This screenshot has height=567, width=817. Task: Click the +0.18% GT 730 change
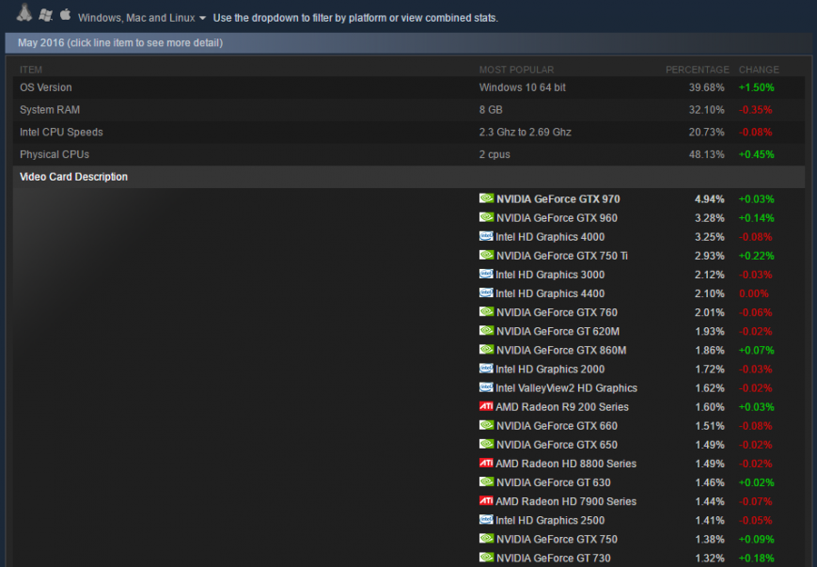tap(756, 559)
